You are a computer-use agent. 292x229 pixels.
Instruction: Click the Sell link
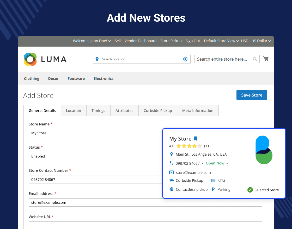click(x=118, y=41)
